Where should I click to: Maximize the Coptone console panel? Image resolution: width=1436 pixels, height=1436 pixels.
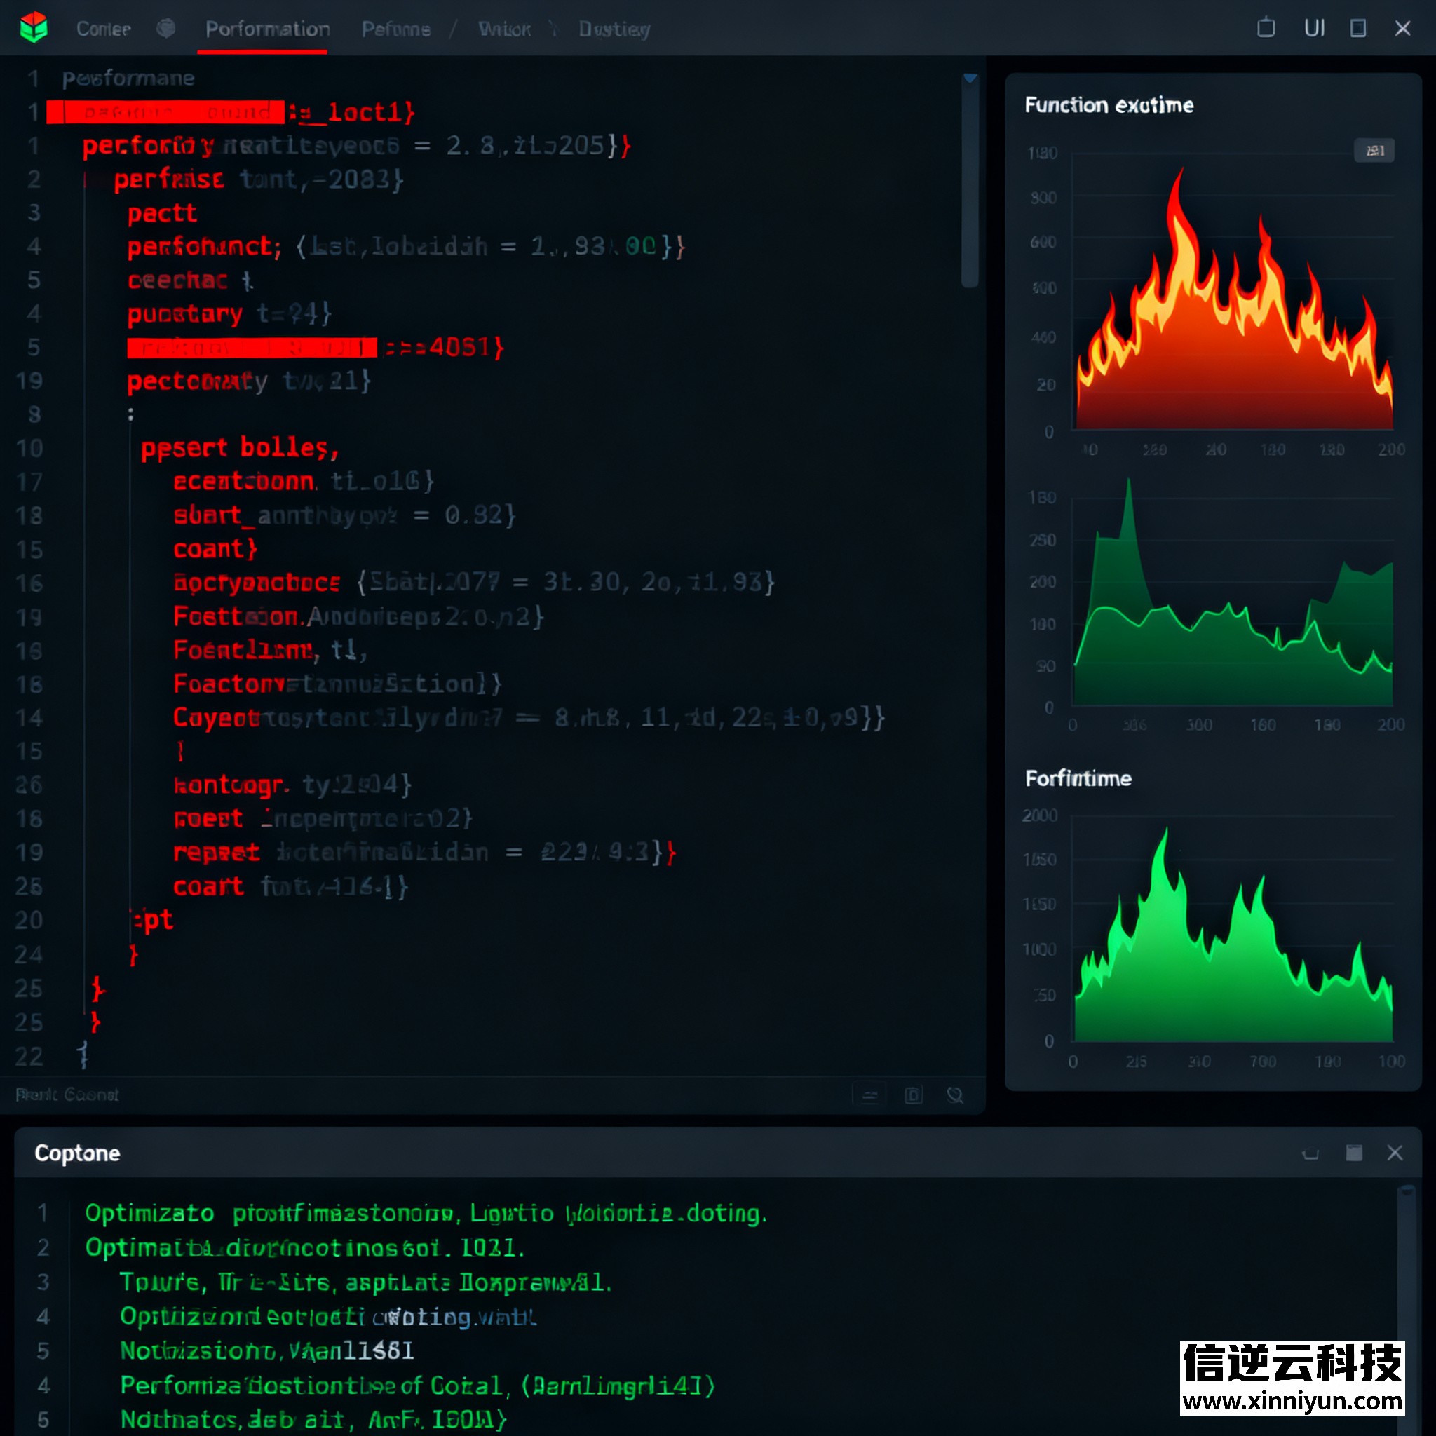[1353, 1153]
